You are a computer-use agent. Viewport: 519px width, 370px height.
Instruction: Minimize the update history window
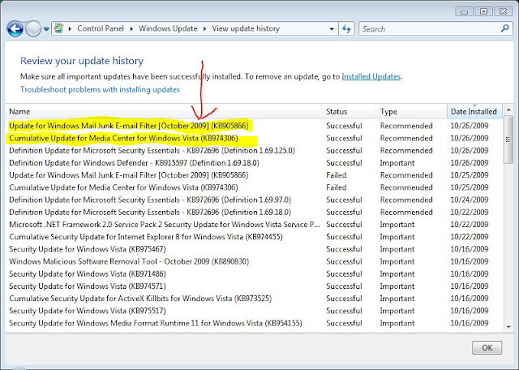coord(464,11)
